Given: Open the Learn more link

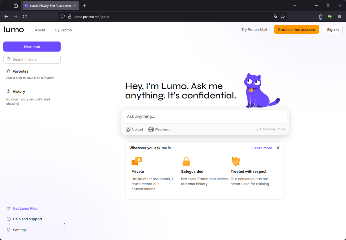Looking at the screenshot, I should [262, 148].
